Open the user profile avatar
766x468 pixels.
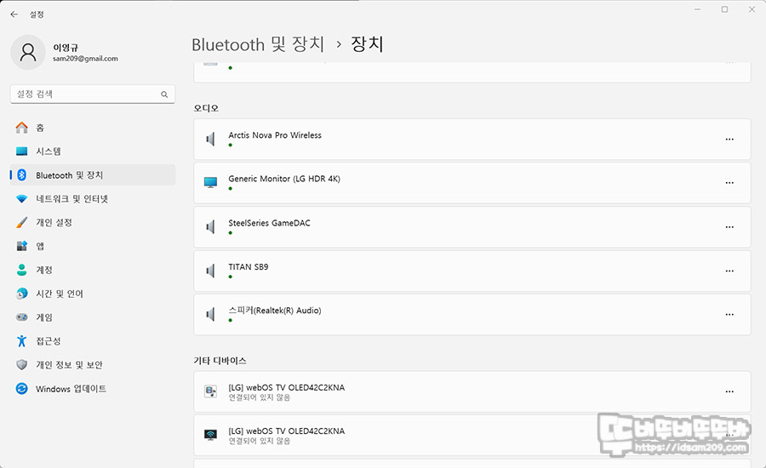[28, 52]
